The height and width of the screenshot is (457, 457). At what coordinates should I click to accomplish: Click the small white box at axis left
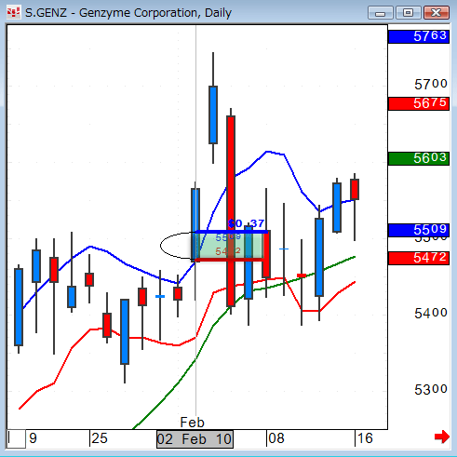tap(16, 438)
